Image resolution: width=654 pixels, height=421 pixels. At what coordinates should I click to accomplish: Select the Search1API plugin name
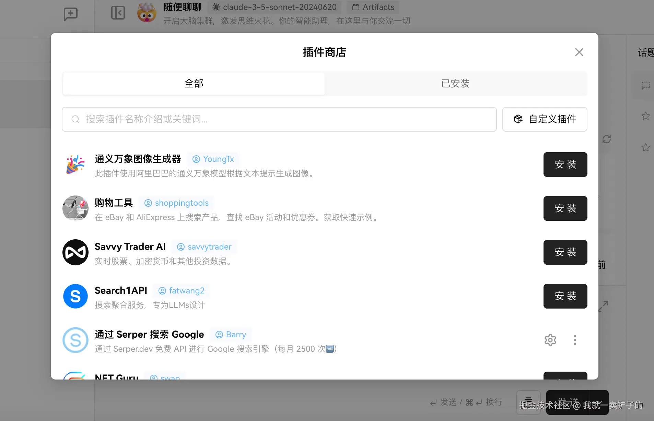pyautogui.click(x=121, y=291)
